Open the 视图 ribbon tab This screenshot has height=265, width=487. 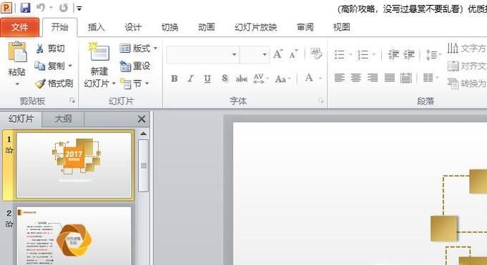(x=342, y=27)
